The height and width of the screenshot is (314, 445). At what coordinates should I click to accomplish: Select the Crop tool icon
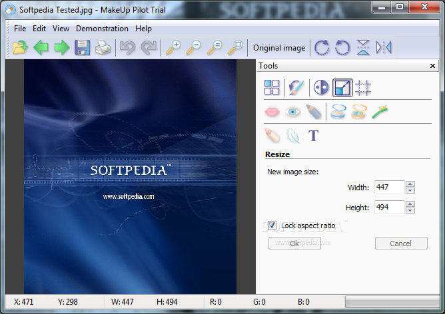pos(363,88)
